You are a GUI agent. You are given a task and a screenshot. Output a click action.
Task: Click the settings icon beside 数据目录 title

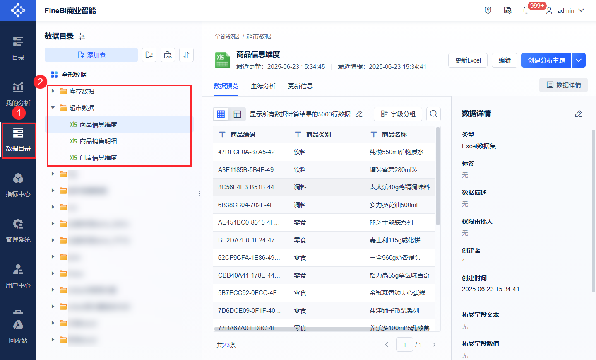pyautogui.click(x=82, y=36)
